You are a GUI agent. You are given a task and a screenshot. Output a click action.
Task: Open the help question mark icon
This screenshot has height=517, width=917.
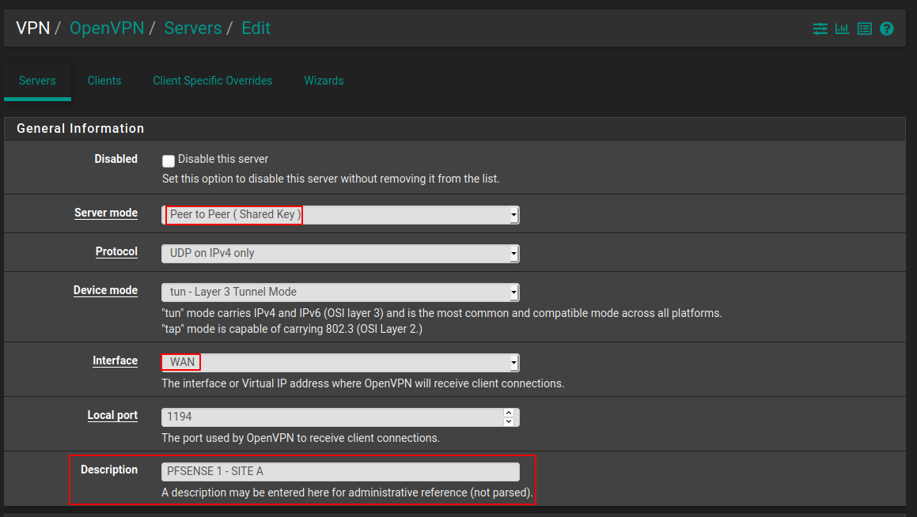point(887,28)
